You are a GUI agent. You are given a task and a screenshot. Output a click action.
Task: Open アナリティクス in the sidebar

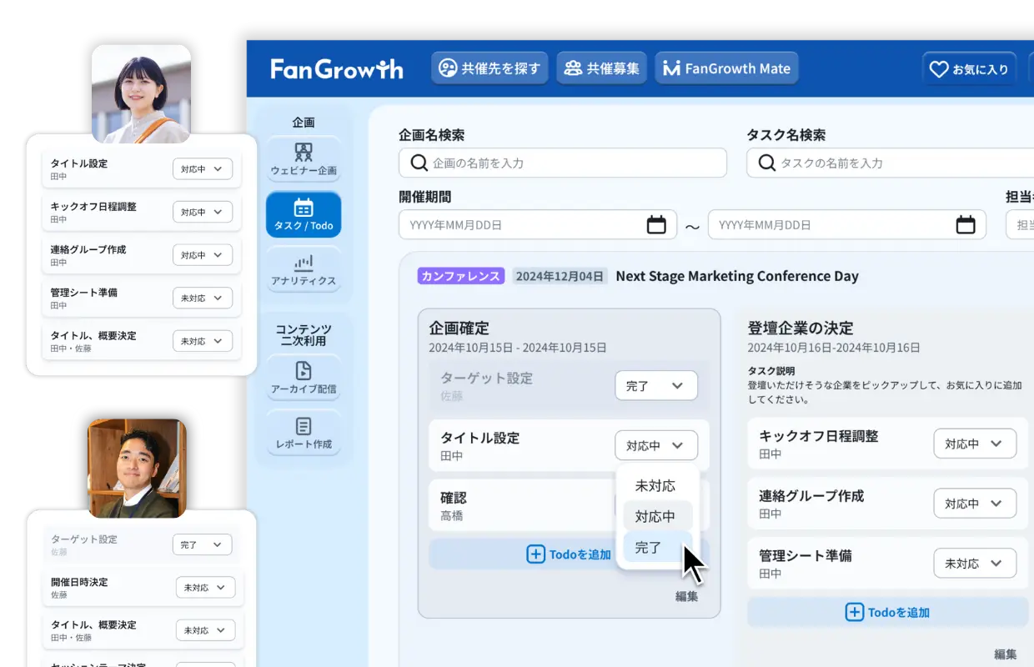coord(304,270)
